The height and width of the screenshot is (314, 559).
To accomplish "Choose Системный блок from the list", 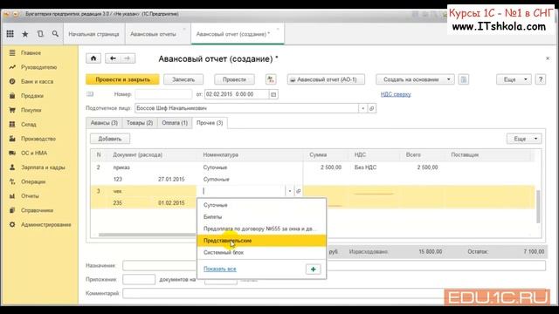I will (x=261, y=252).
